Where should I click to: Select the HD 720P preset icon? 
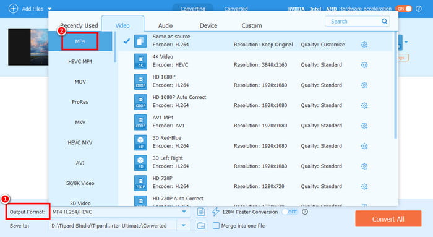pos(140,183)
